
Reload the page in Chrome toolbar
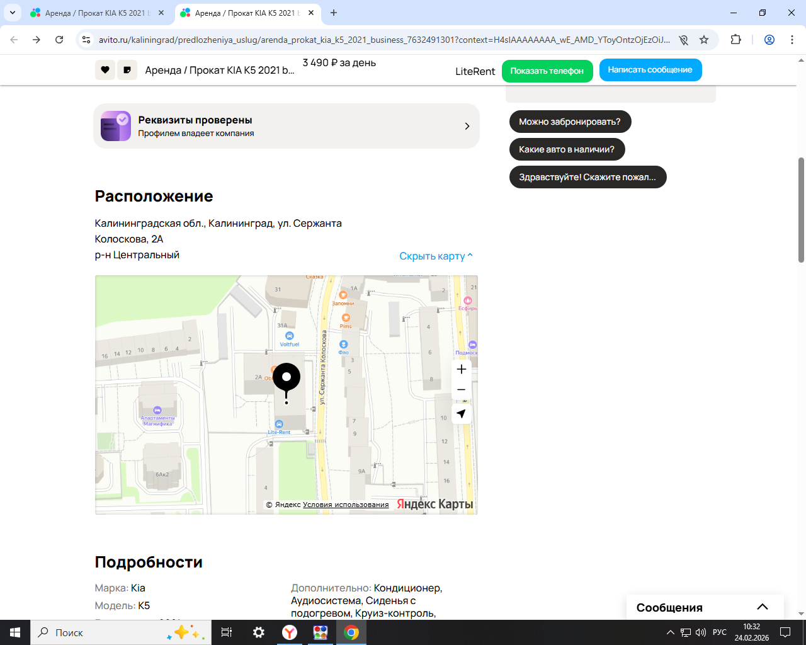click(59, 40)
